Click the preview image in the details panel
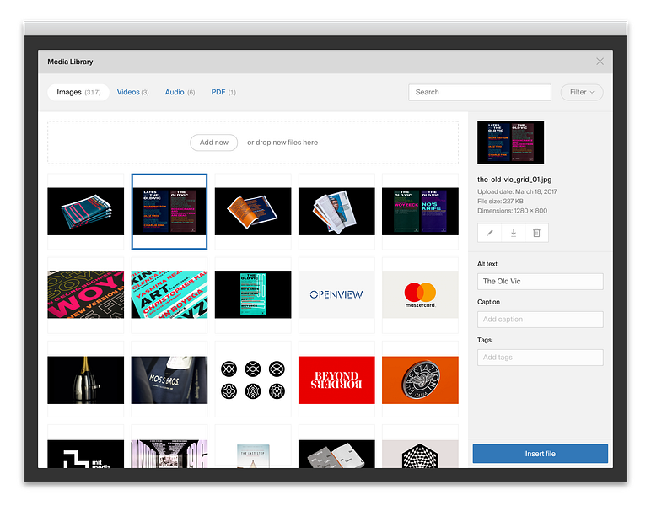The height and width of the screenshot is (506, 651). click(511, 143)
